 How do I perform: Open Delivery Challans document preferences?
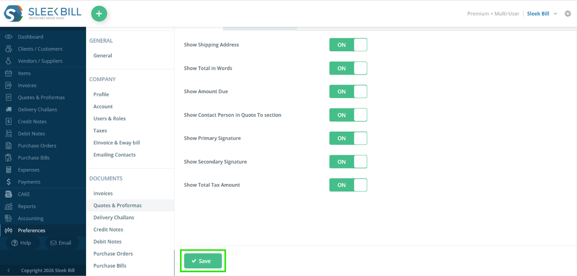[x=114, y=217]
